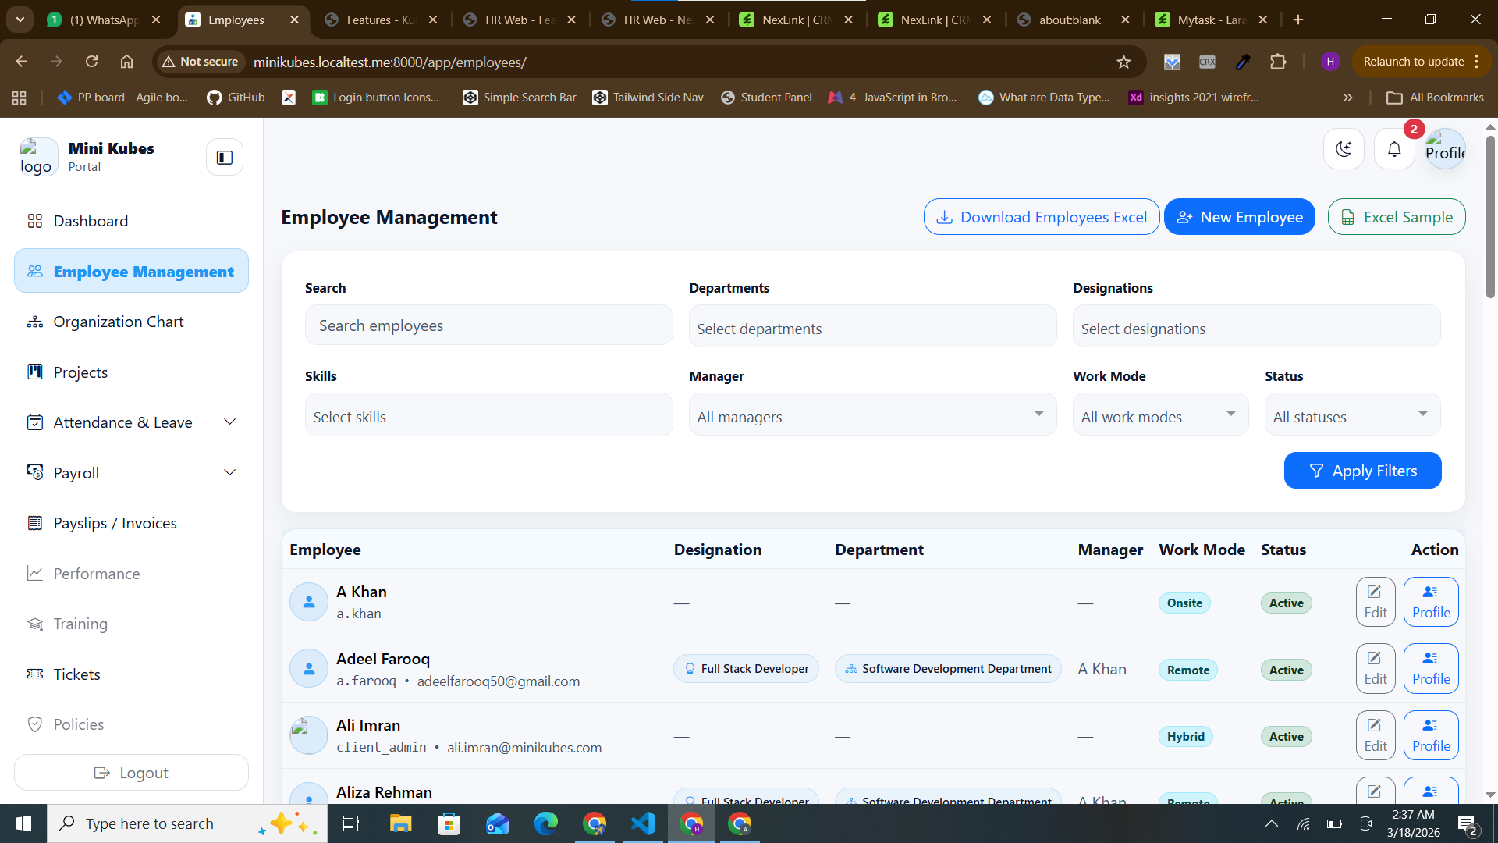Image resolution: width=1498 pixels, height=843 pixels.
Task: Select the Payroll sidebar item
Action: 76,472
